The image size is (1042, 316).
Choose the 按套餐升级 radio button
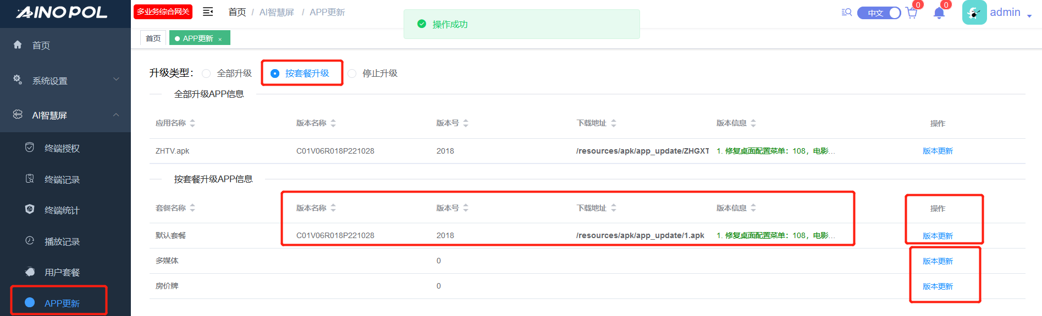(275, 74)
